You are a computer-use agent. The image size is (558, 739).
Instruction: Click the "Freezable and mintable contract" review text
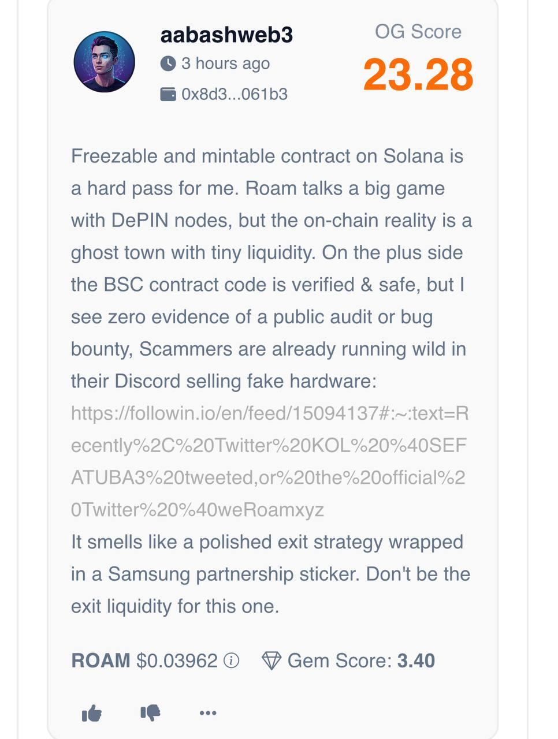pyautogui.click(x=267, y=156)
